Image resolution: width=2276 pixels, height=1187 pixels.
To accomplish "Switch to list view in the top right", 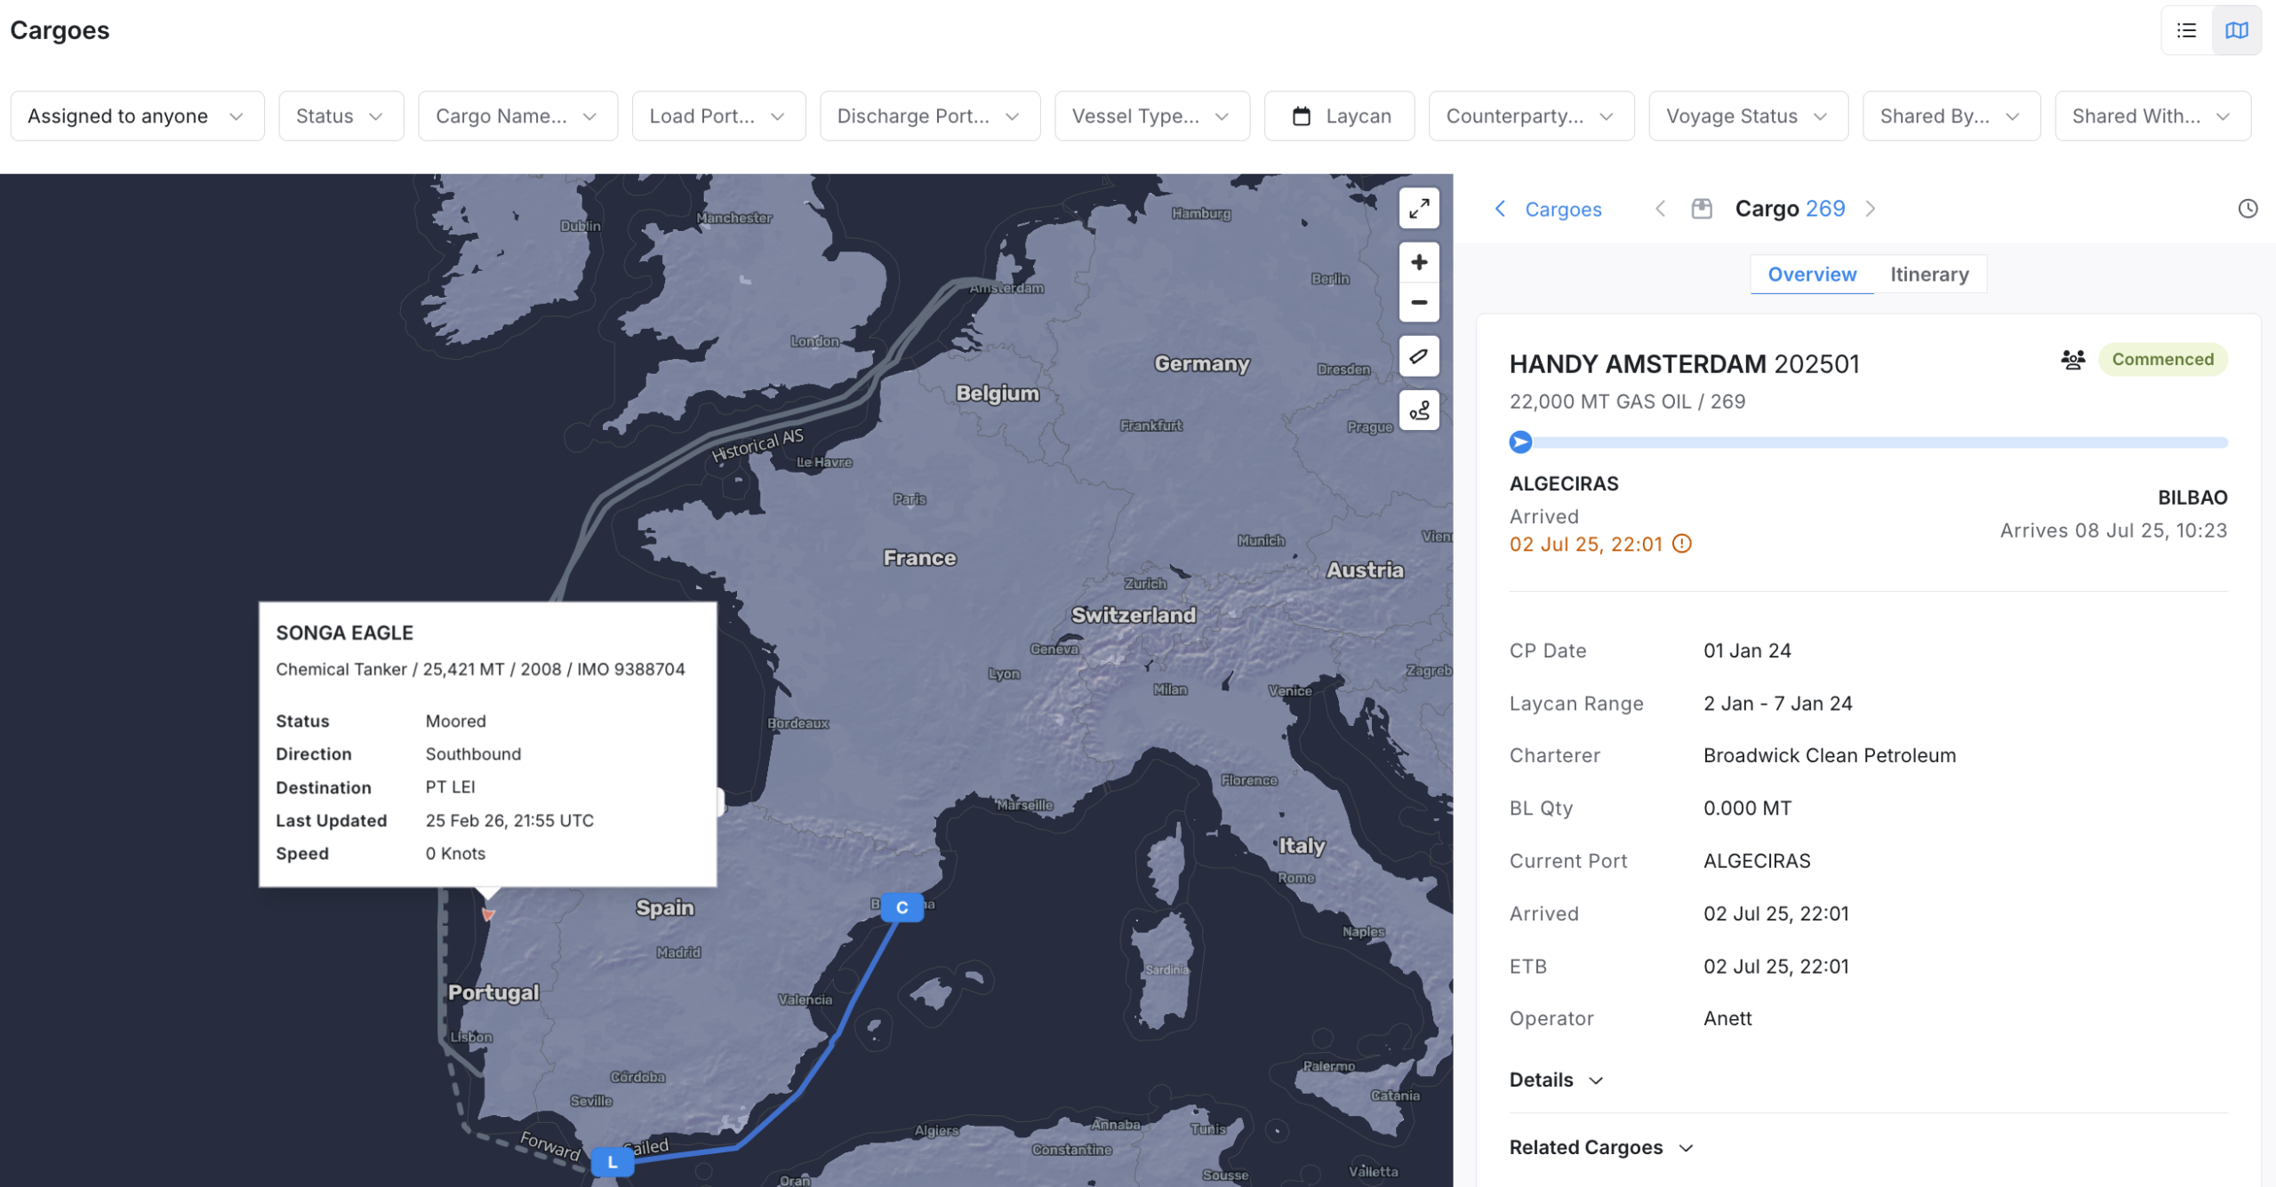I will (x=2185, y=29).
